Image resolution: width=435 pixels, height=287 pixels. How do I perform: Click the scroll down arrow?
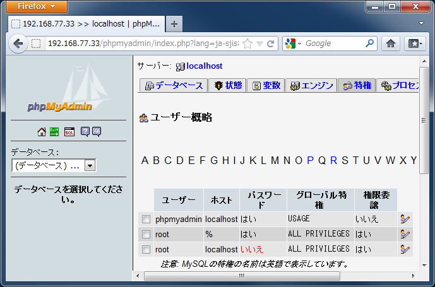tap(424, 266)
